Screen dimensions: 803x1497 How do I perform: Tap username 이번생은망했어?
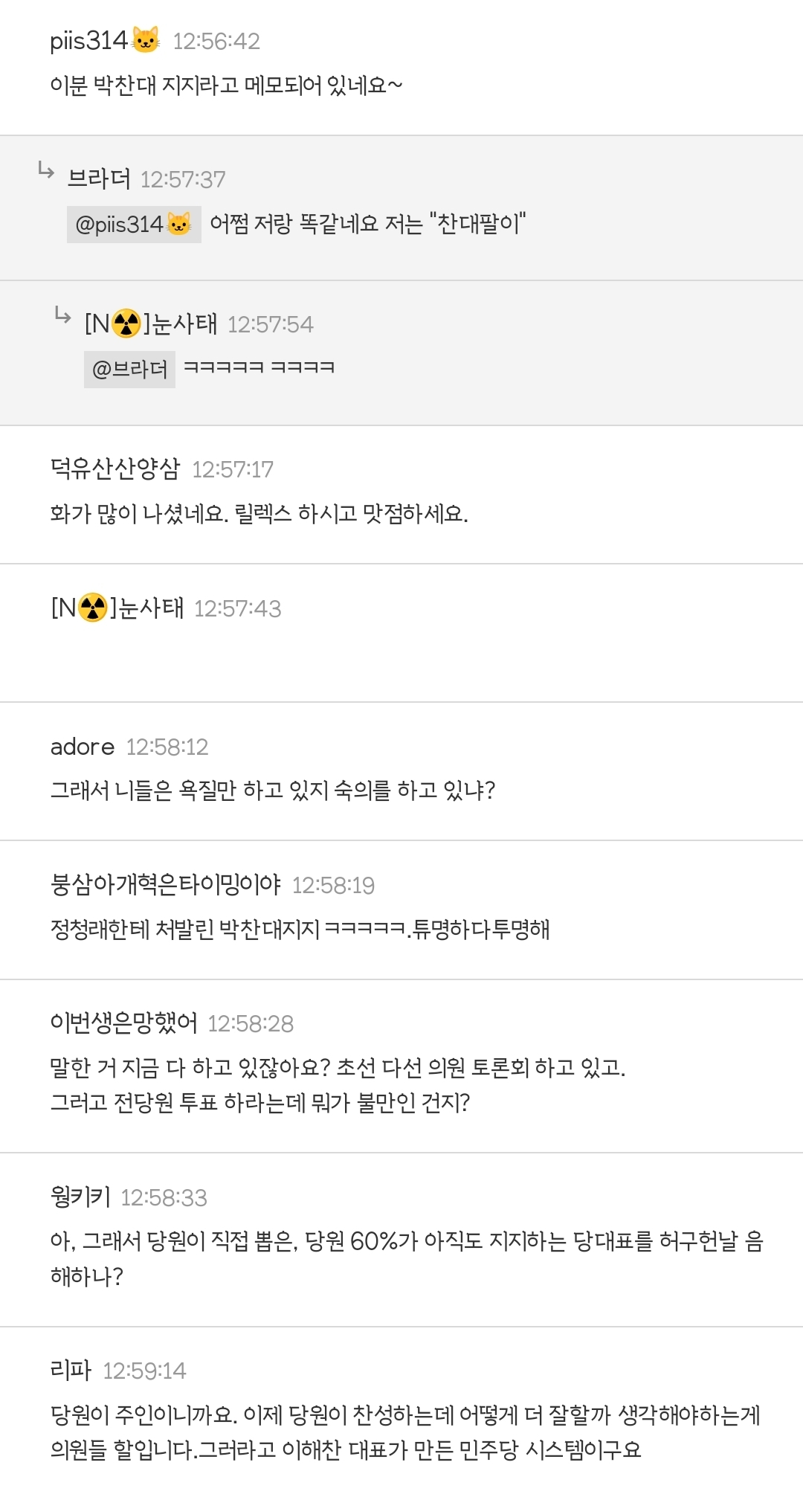(x=123, y=1023)
